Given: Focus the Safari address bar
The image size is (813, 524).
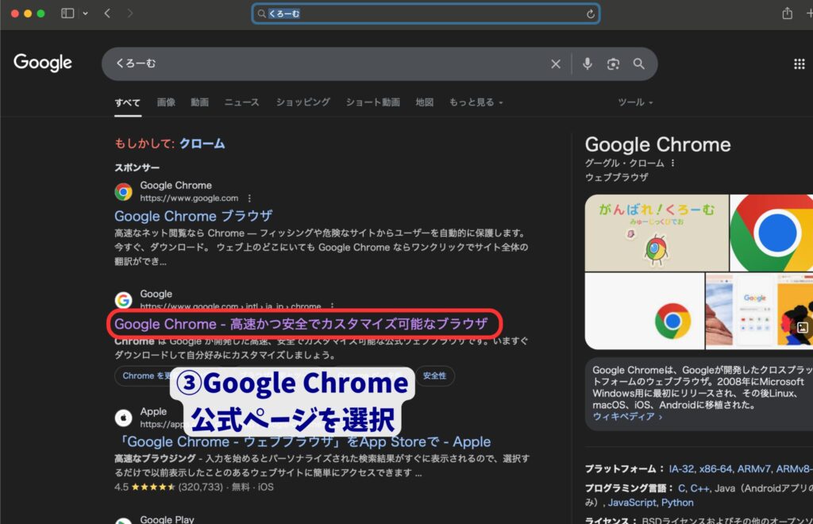Looking at the screenshot, I should [426, 14].
